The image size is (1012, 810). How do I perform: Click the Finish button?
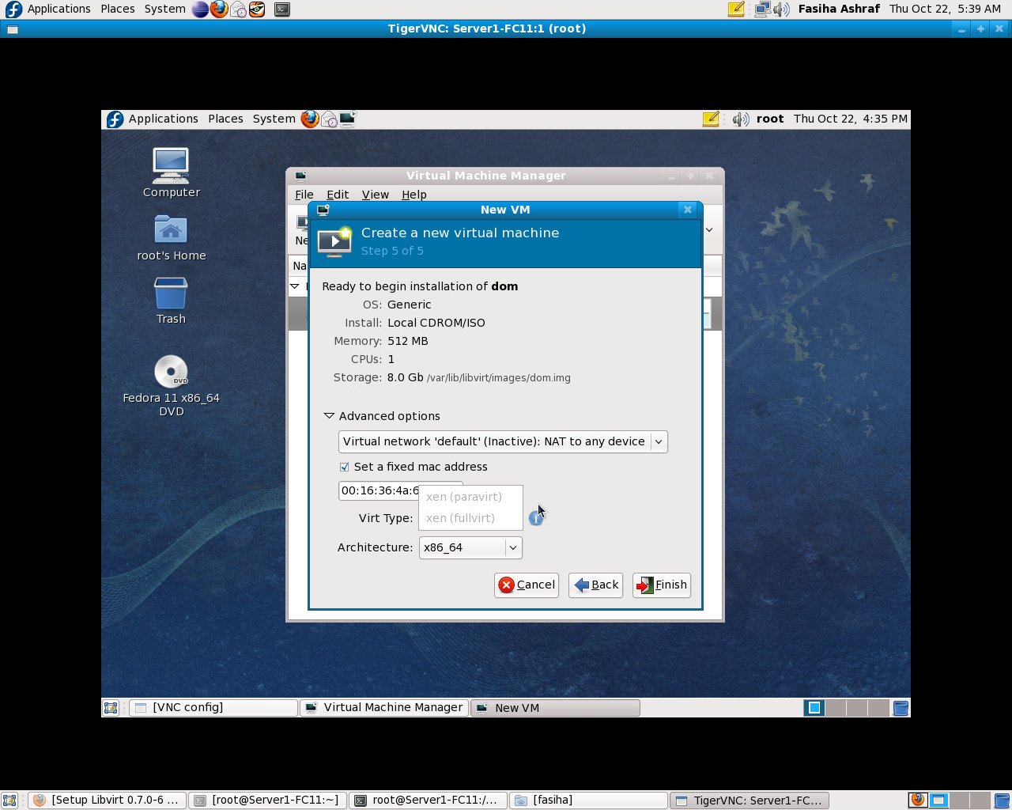coord(662,585)
